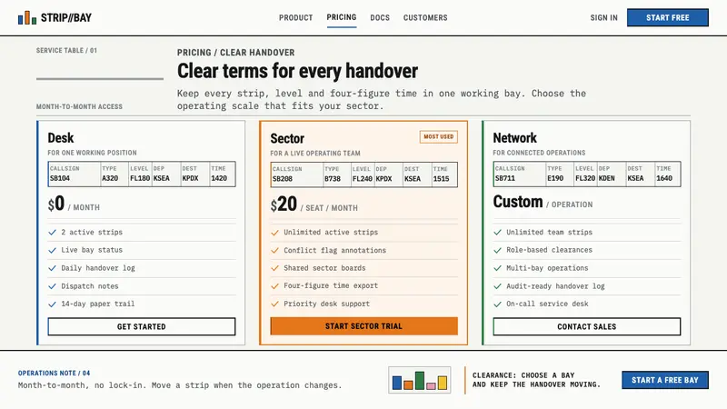Select the PRICING nav tab
The width and height of the screenshot is (727, 409).
coord(342,17)
